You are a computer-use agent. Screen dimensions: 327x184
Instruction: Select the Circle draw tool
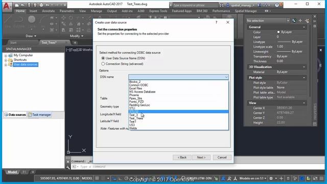tap(32, 19)
